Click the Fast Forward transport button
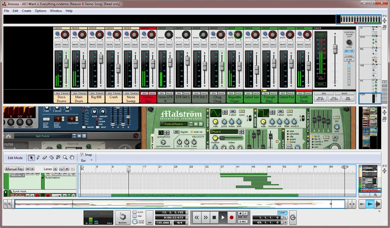Image resolution: width=390 pixels, height=228 pixels. click(206, 217)
